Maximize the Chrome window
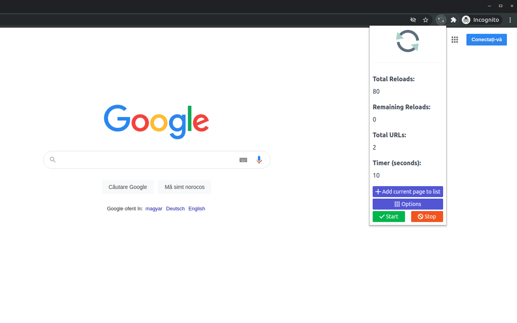Viewport: 517px width, 323px height. click(x=500, y=6)
